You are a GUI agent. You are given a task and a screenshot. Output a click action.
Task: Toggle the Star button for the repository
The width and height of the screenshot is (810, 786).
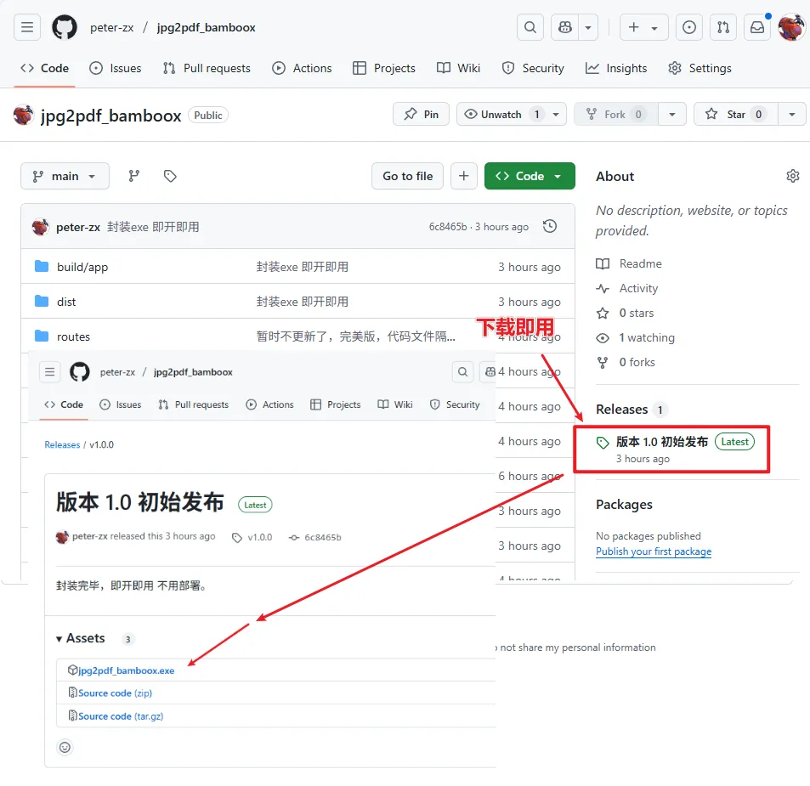click(x=735, y=114)
